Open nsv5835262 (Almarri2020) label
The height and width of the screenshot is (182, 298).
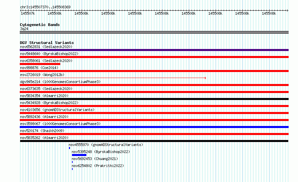pyautogui.click(x=44, y=138)
